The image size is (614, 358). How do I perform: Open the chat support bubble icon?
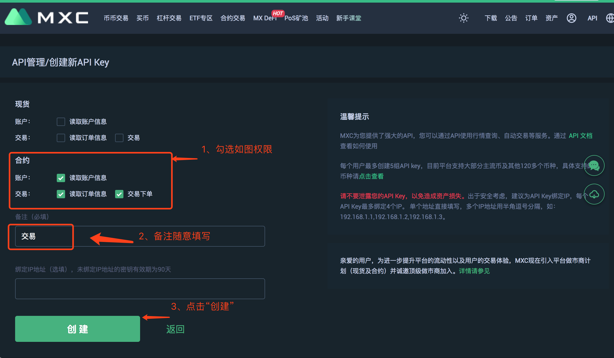(x=594, y=165)
